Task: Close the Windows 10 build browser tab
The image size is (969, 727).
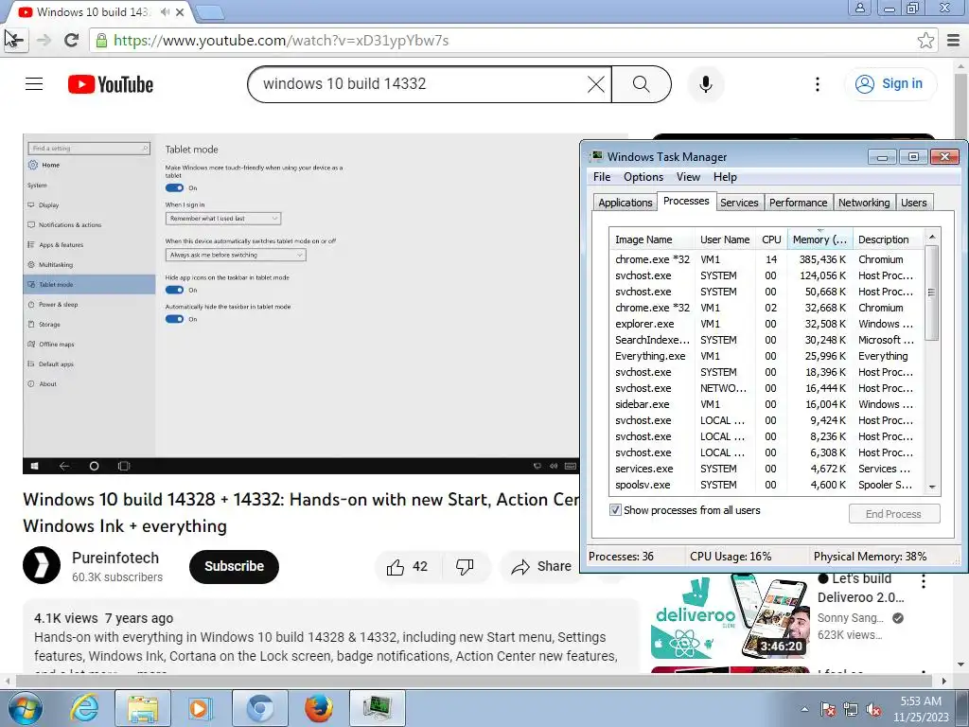Action: coord(180,11)
